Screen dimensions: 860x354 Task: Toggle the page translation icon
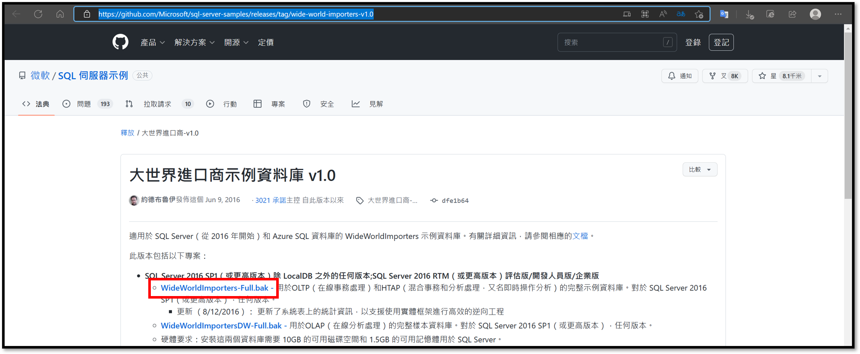pyautogui.click(x=681, y=14)
